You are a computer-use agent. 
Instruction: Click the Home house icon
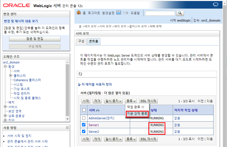coord(79,12)
